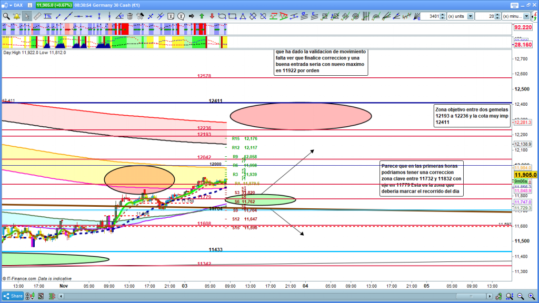Image resolution: width=539 pixels, height=303 pixels.
Task: Click the horizontal chart scrollbar track
Action: tap(263, 296)
